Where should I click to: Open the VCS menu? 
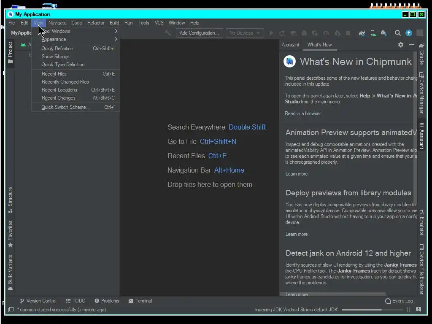(159, 23)
